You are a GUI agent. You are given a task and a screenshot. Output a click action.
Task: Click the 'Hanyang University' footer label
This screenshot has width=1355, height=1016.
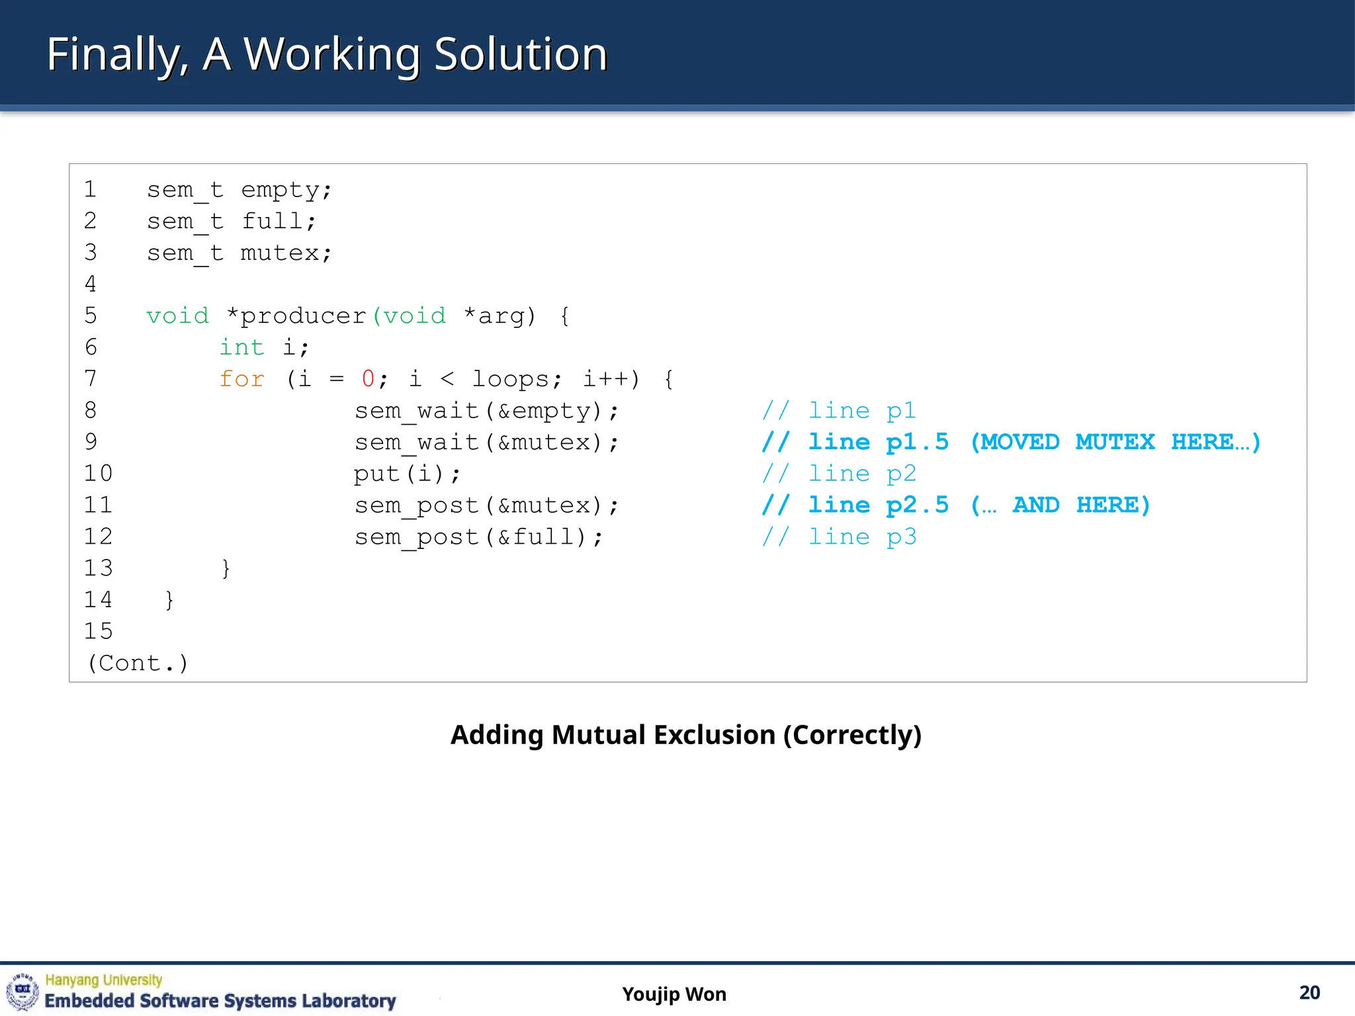104,980
